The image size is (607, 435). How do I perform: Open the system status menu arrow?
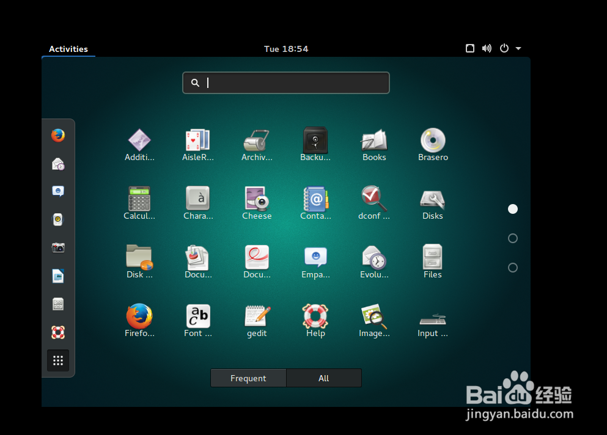click(x=518, y=48)
